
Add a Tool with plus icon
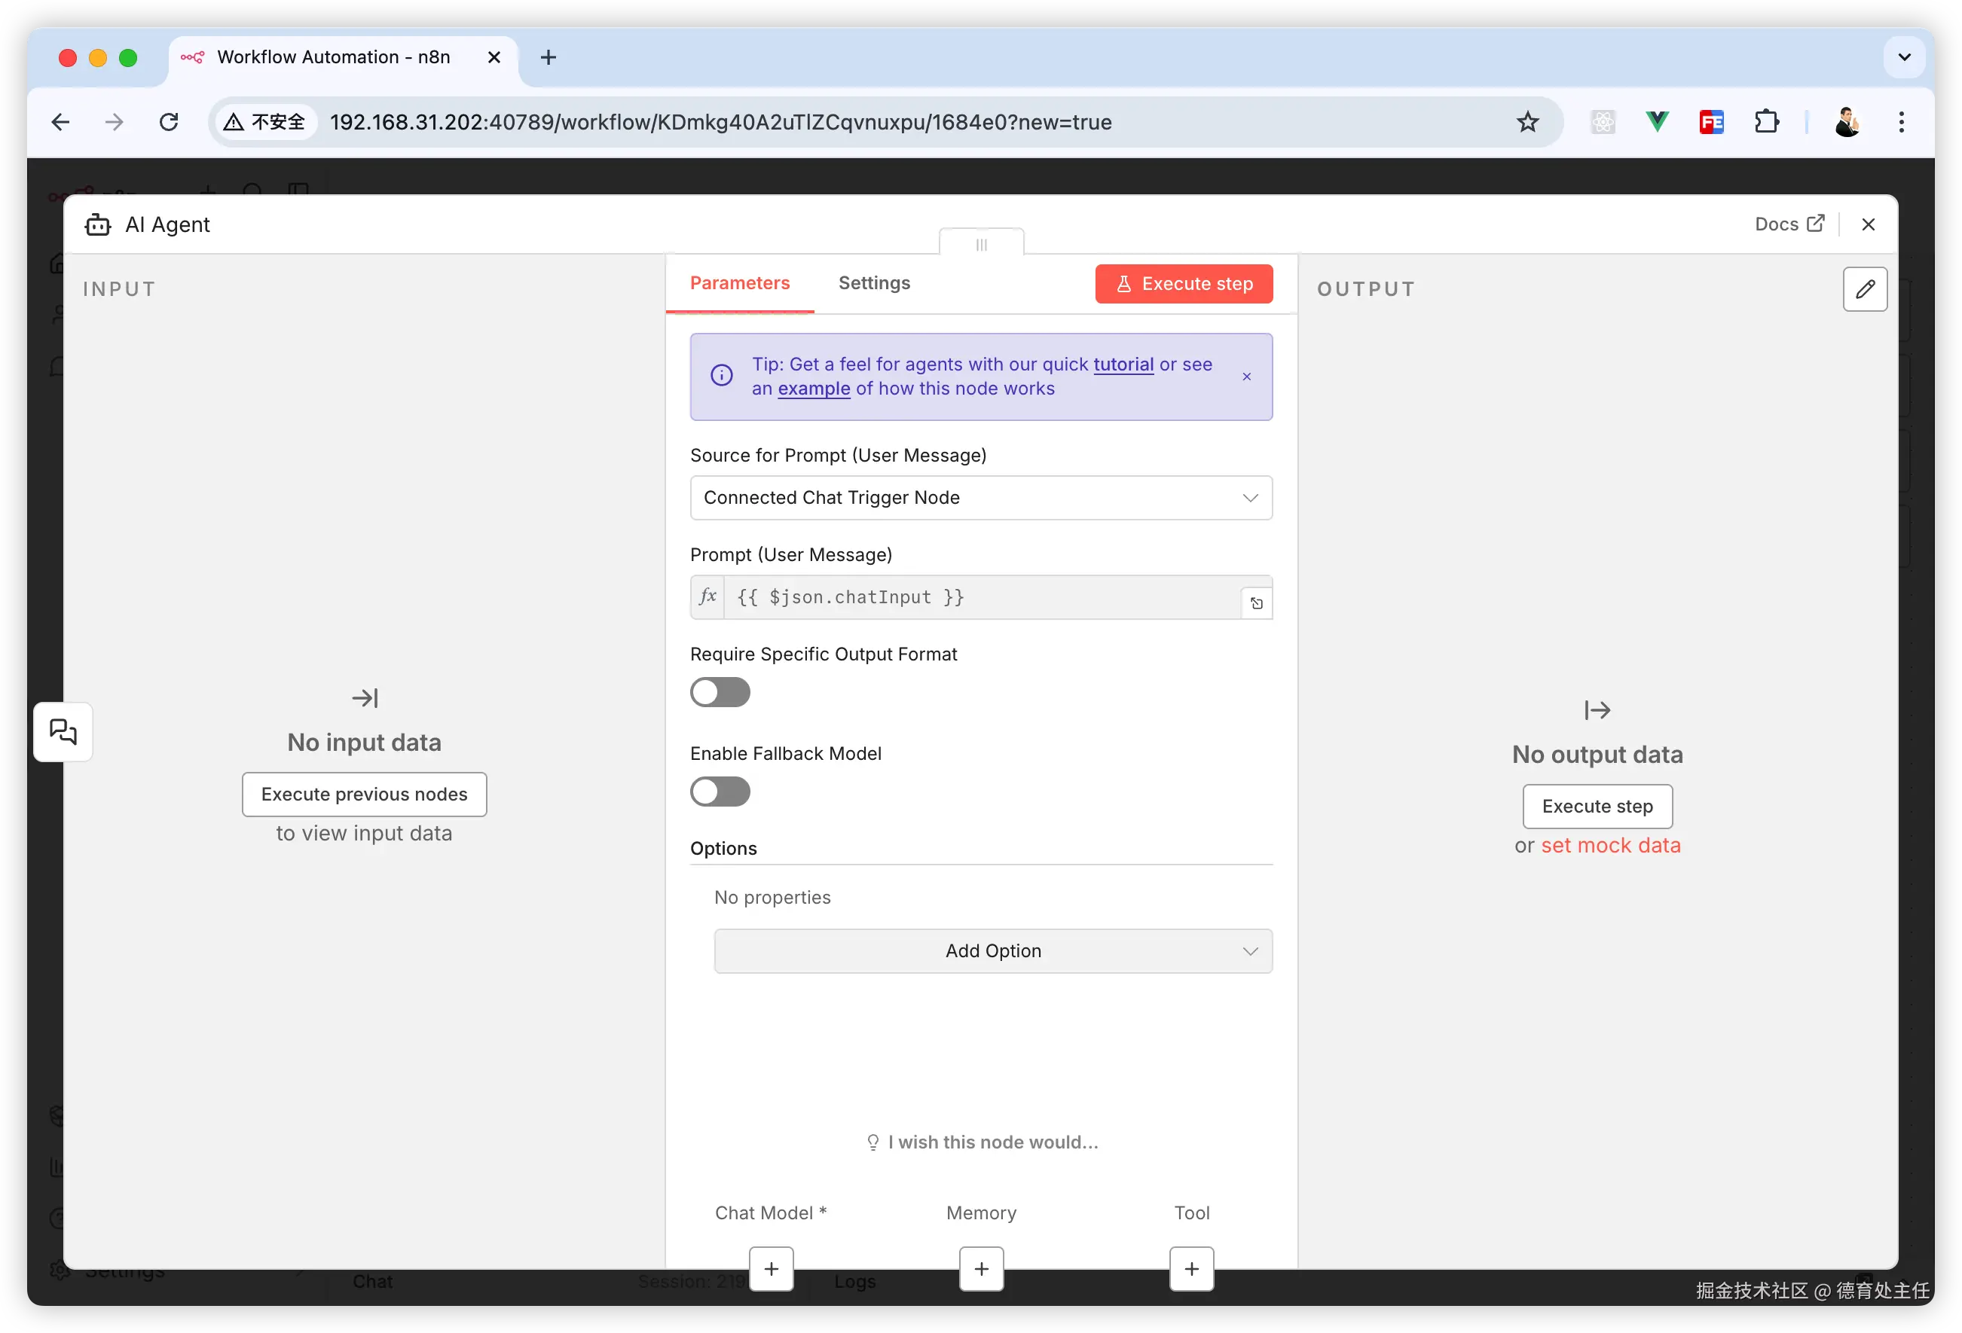point(1191,1268)
